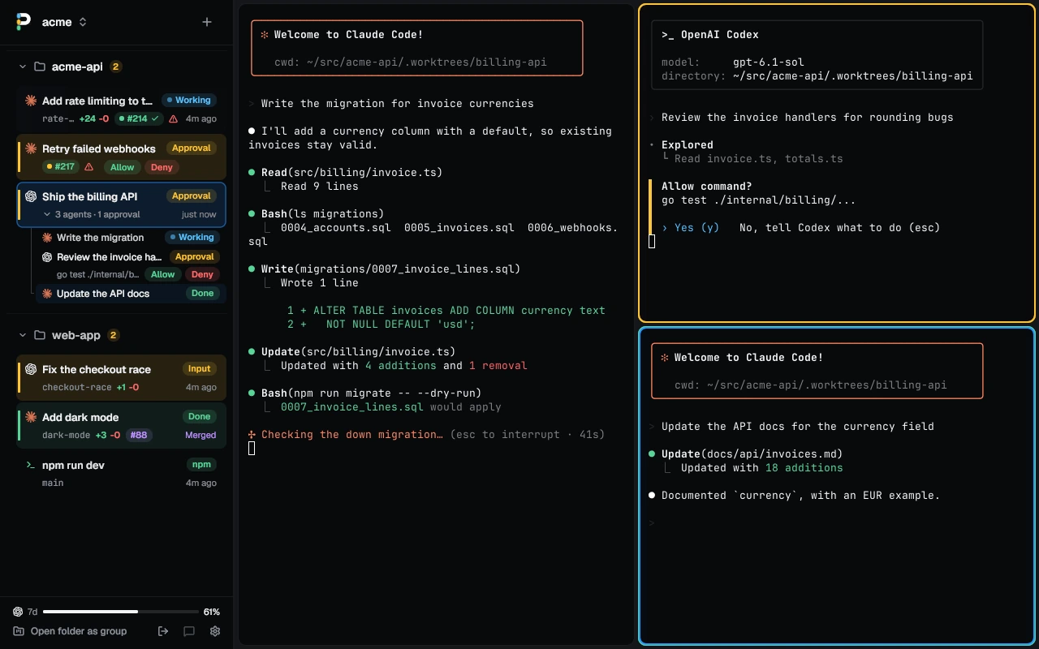Click the 7d usage progress bar
This screenshot has height=649, width=1039.
click(121, 612)
